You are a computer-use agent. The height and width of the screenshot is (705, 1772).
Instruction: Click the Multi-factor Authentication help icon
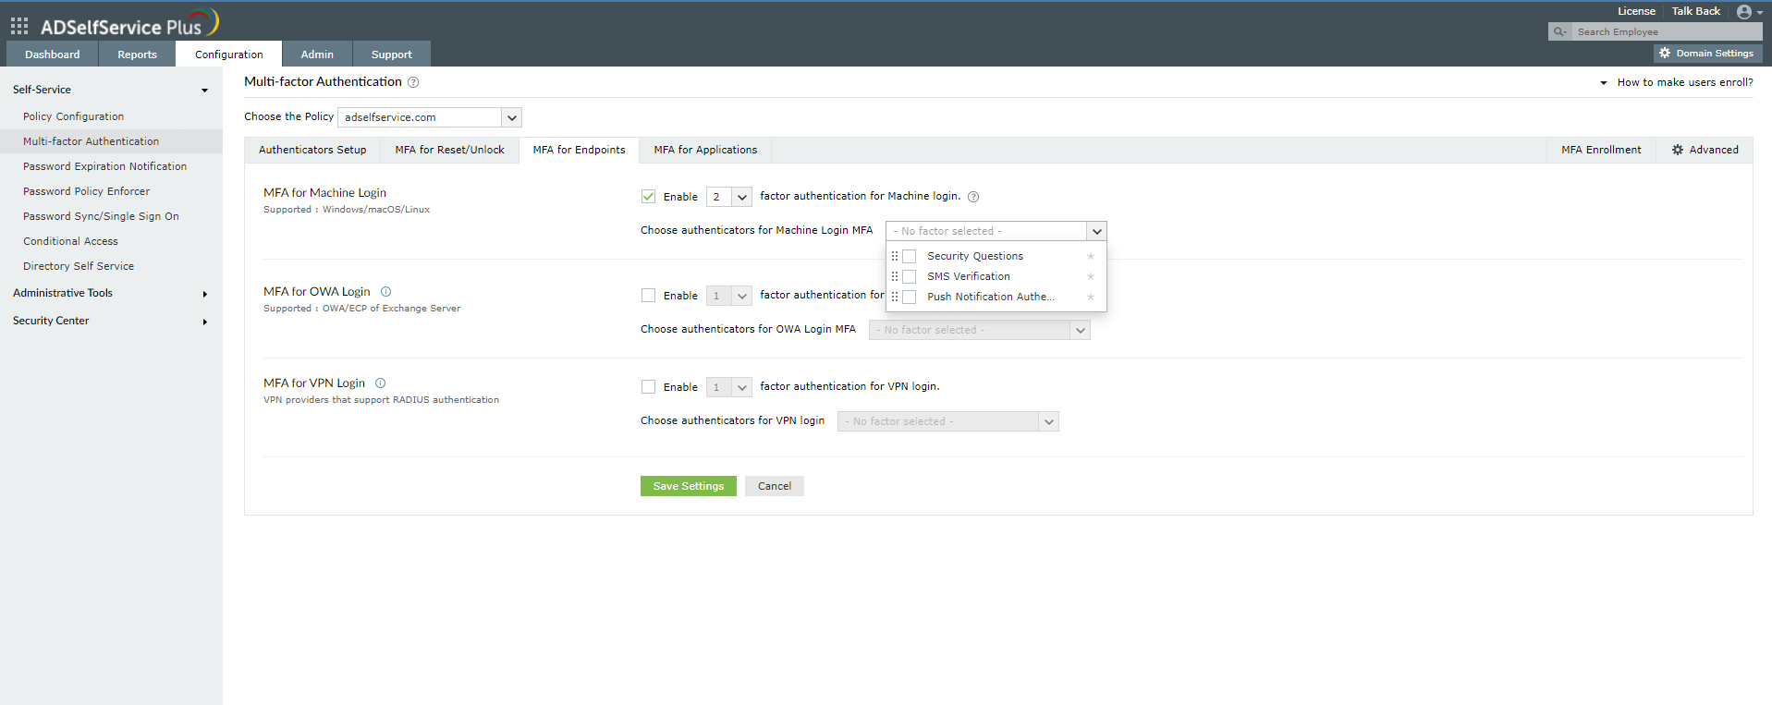tap(413, 82)
